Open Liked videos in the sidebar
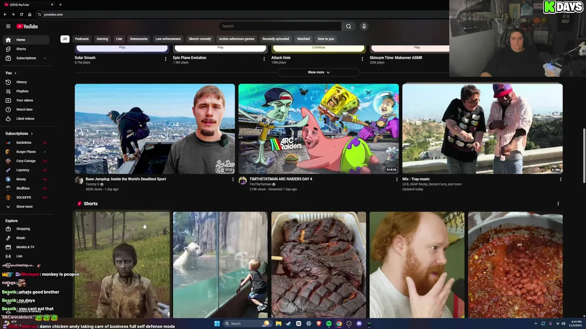This screenshot has width=586, height=329. point(26,119)
